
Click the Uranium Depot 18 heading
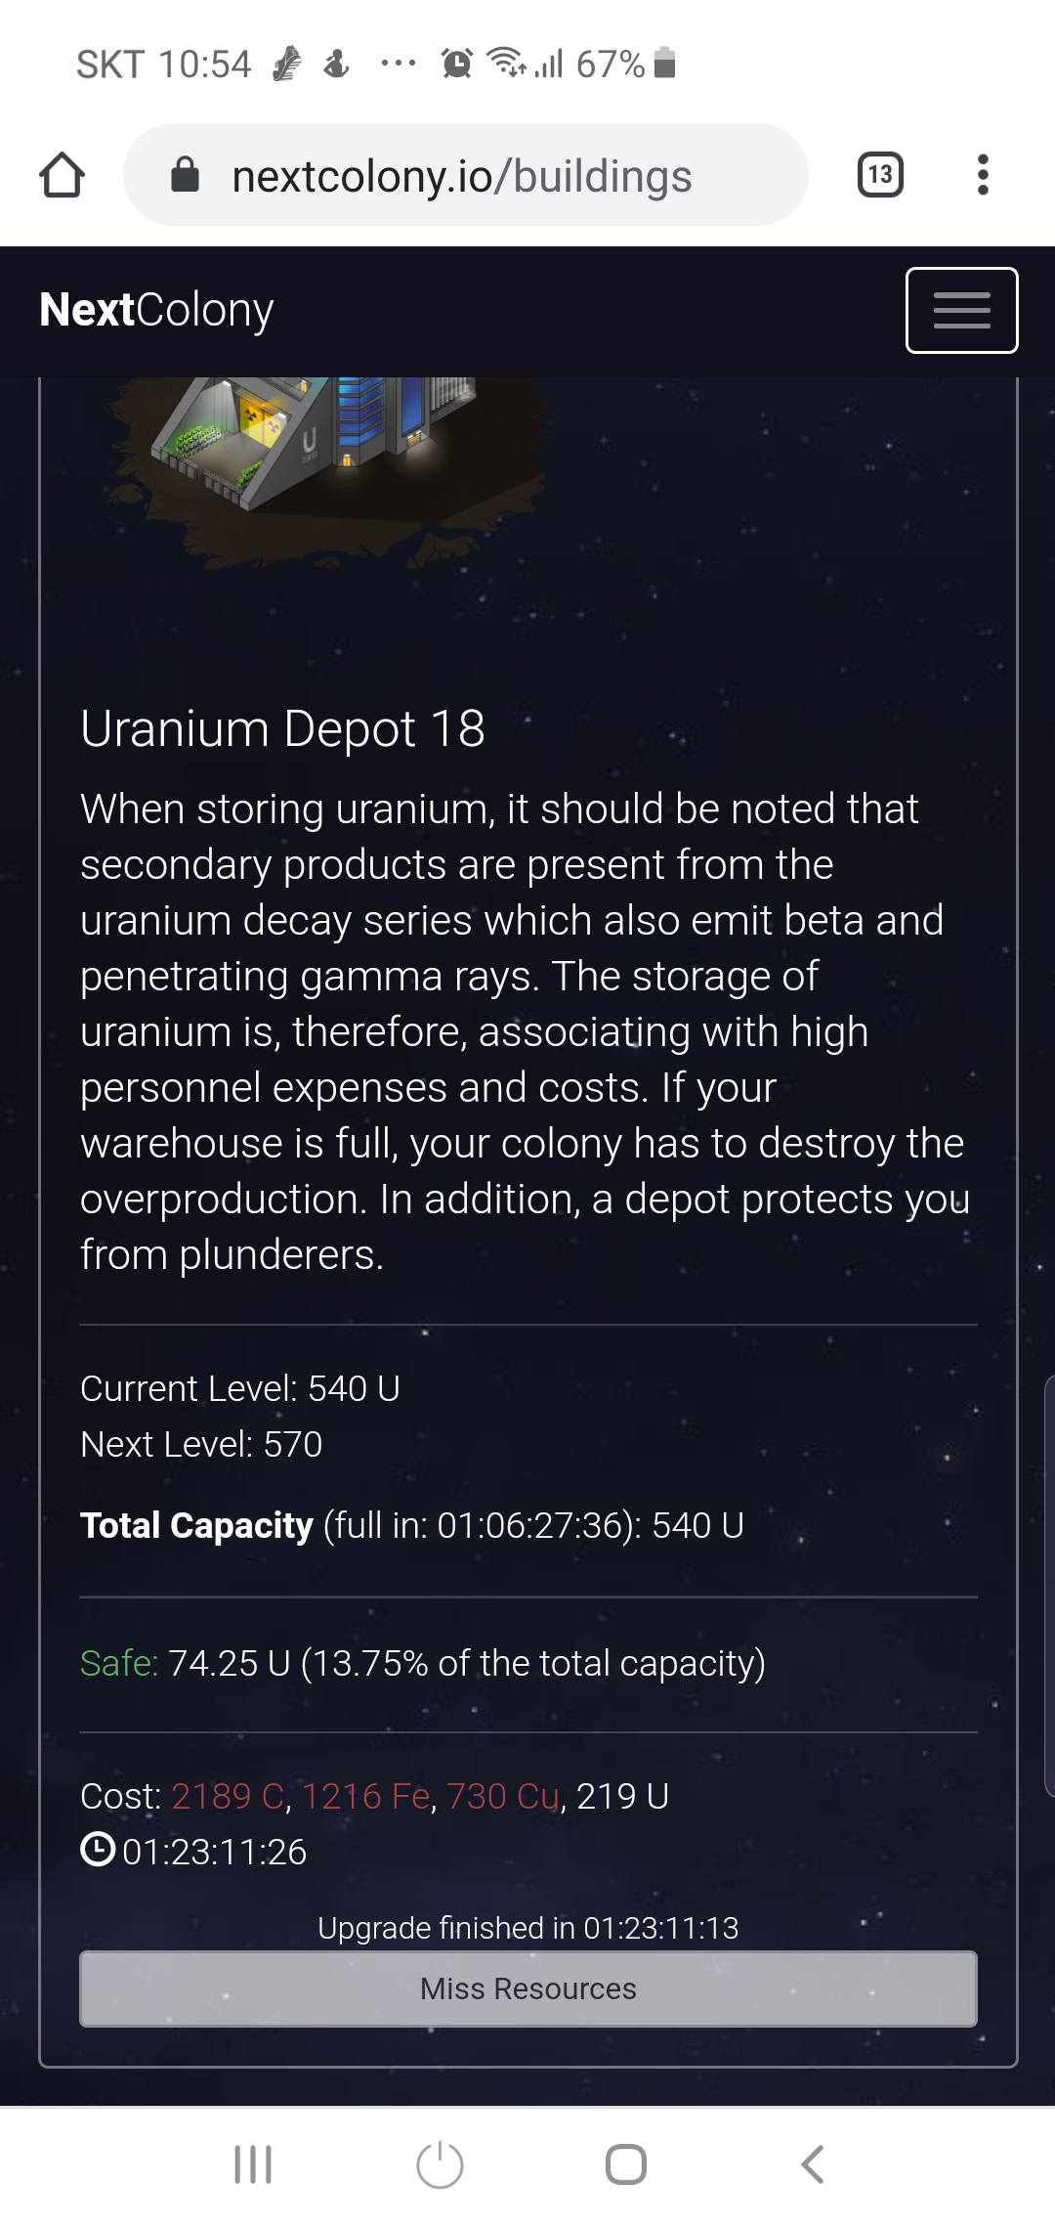pyautogui.click(x=282, y=728)
